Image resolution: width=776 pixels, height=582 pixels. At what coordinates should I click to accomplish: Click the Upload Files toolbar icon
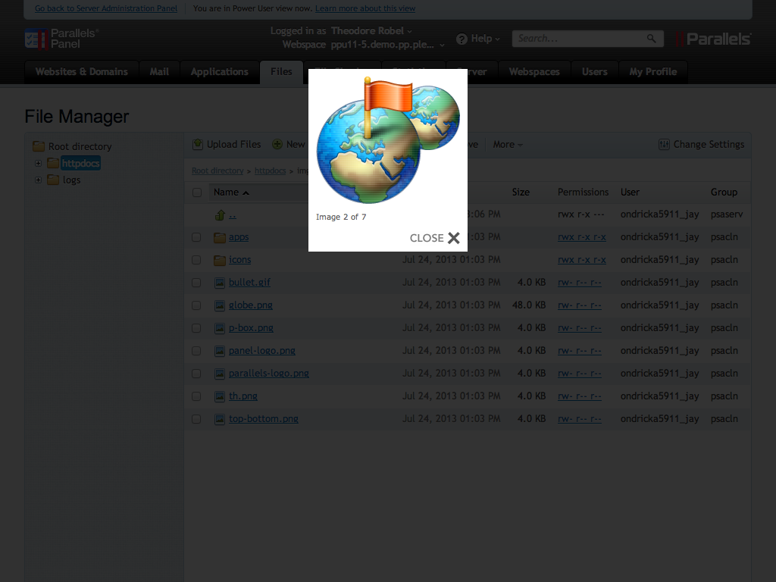coord(199,144)
